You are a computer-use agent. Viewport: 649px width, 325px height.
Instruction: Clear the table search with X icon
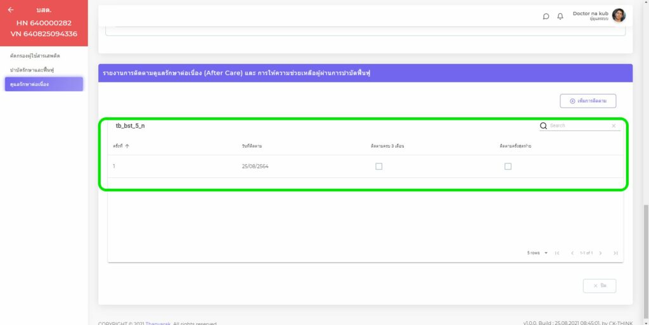[x=614, y=126]
